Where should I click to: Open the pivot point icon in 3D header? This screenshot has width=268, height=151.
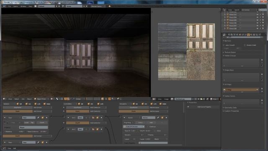click(57, 99)
